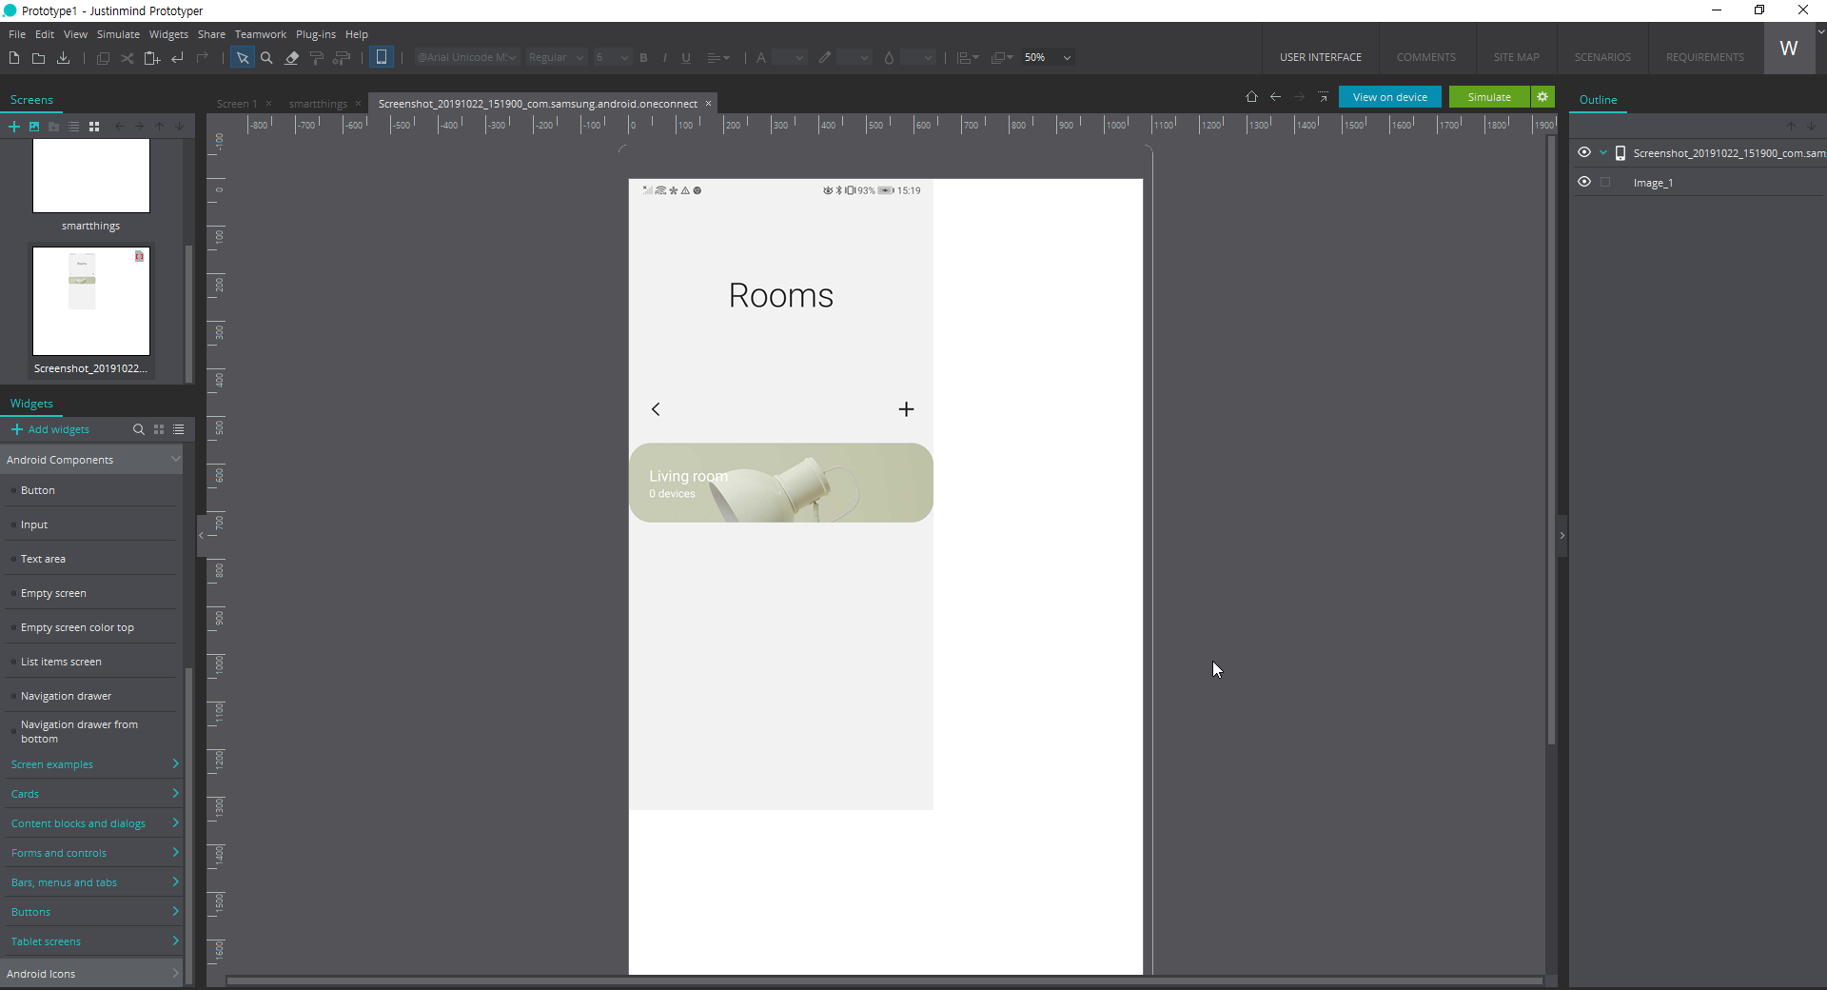Add a new screen with plus icon
Image resolution: width=1827 pixels, height=990 pixels.
pyautogui.click(x=14, y=127)
